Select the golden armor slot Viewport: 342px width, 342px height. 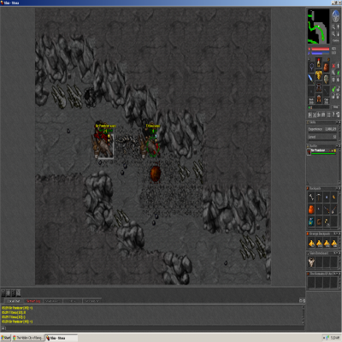pos(319,75)
